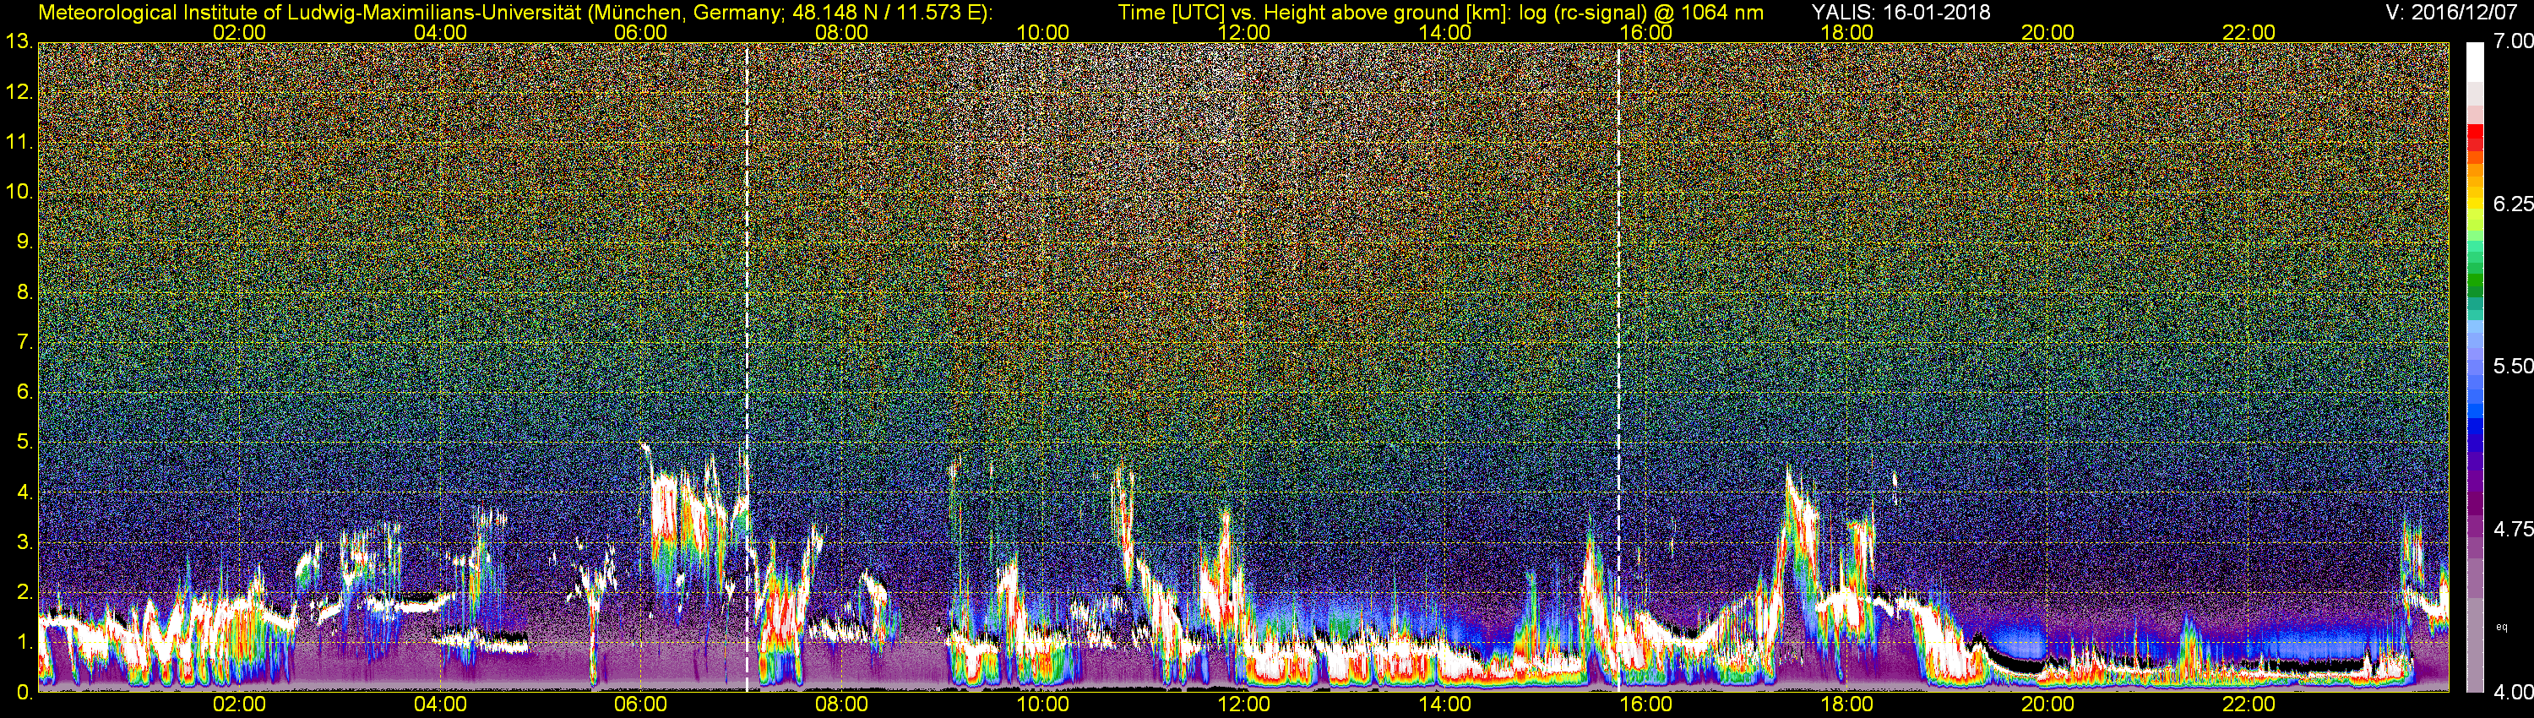2534x718 pixels.
Task: Click the 5 km height axis label
Action: 24,443
